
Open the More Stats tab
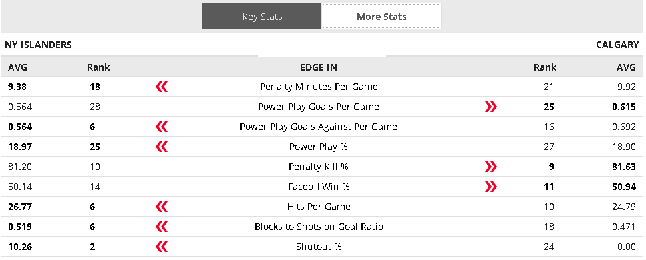click(x=381, y=17)
